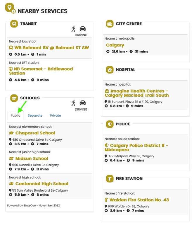
Task: Select driving car icon in Transit
Action: [x=83, y=29]
